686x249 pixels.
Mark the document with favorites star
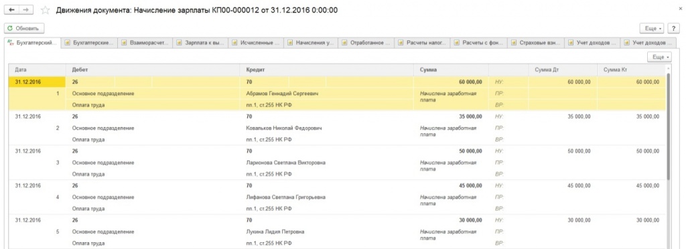point(44,9)
